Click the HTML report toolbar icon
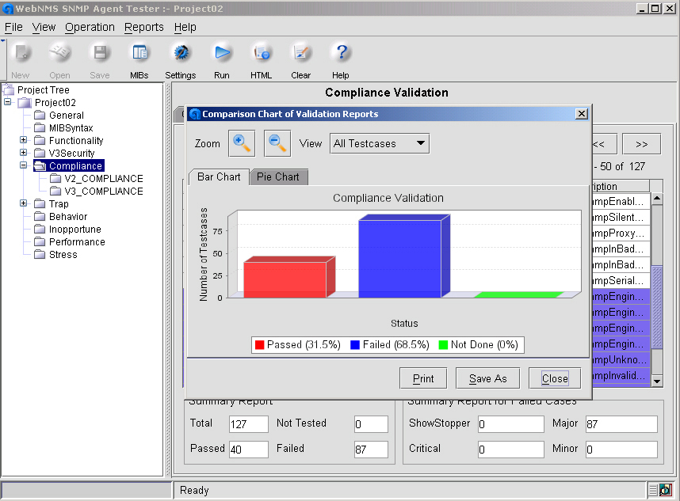 [262, 53]
